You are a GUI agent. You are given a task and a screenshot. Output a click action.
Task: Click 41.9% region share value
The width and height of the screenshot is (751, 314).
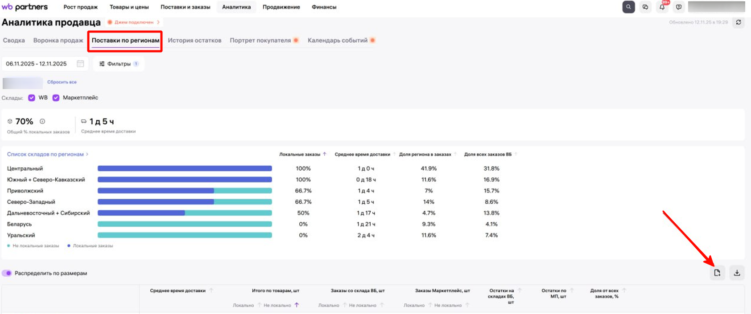[429, 168]
